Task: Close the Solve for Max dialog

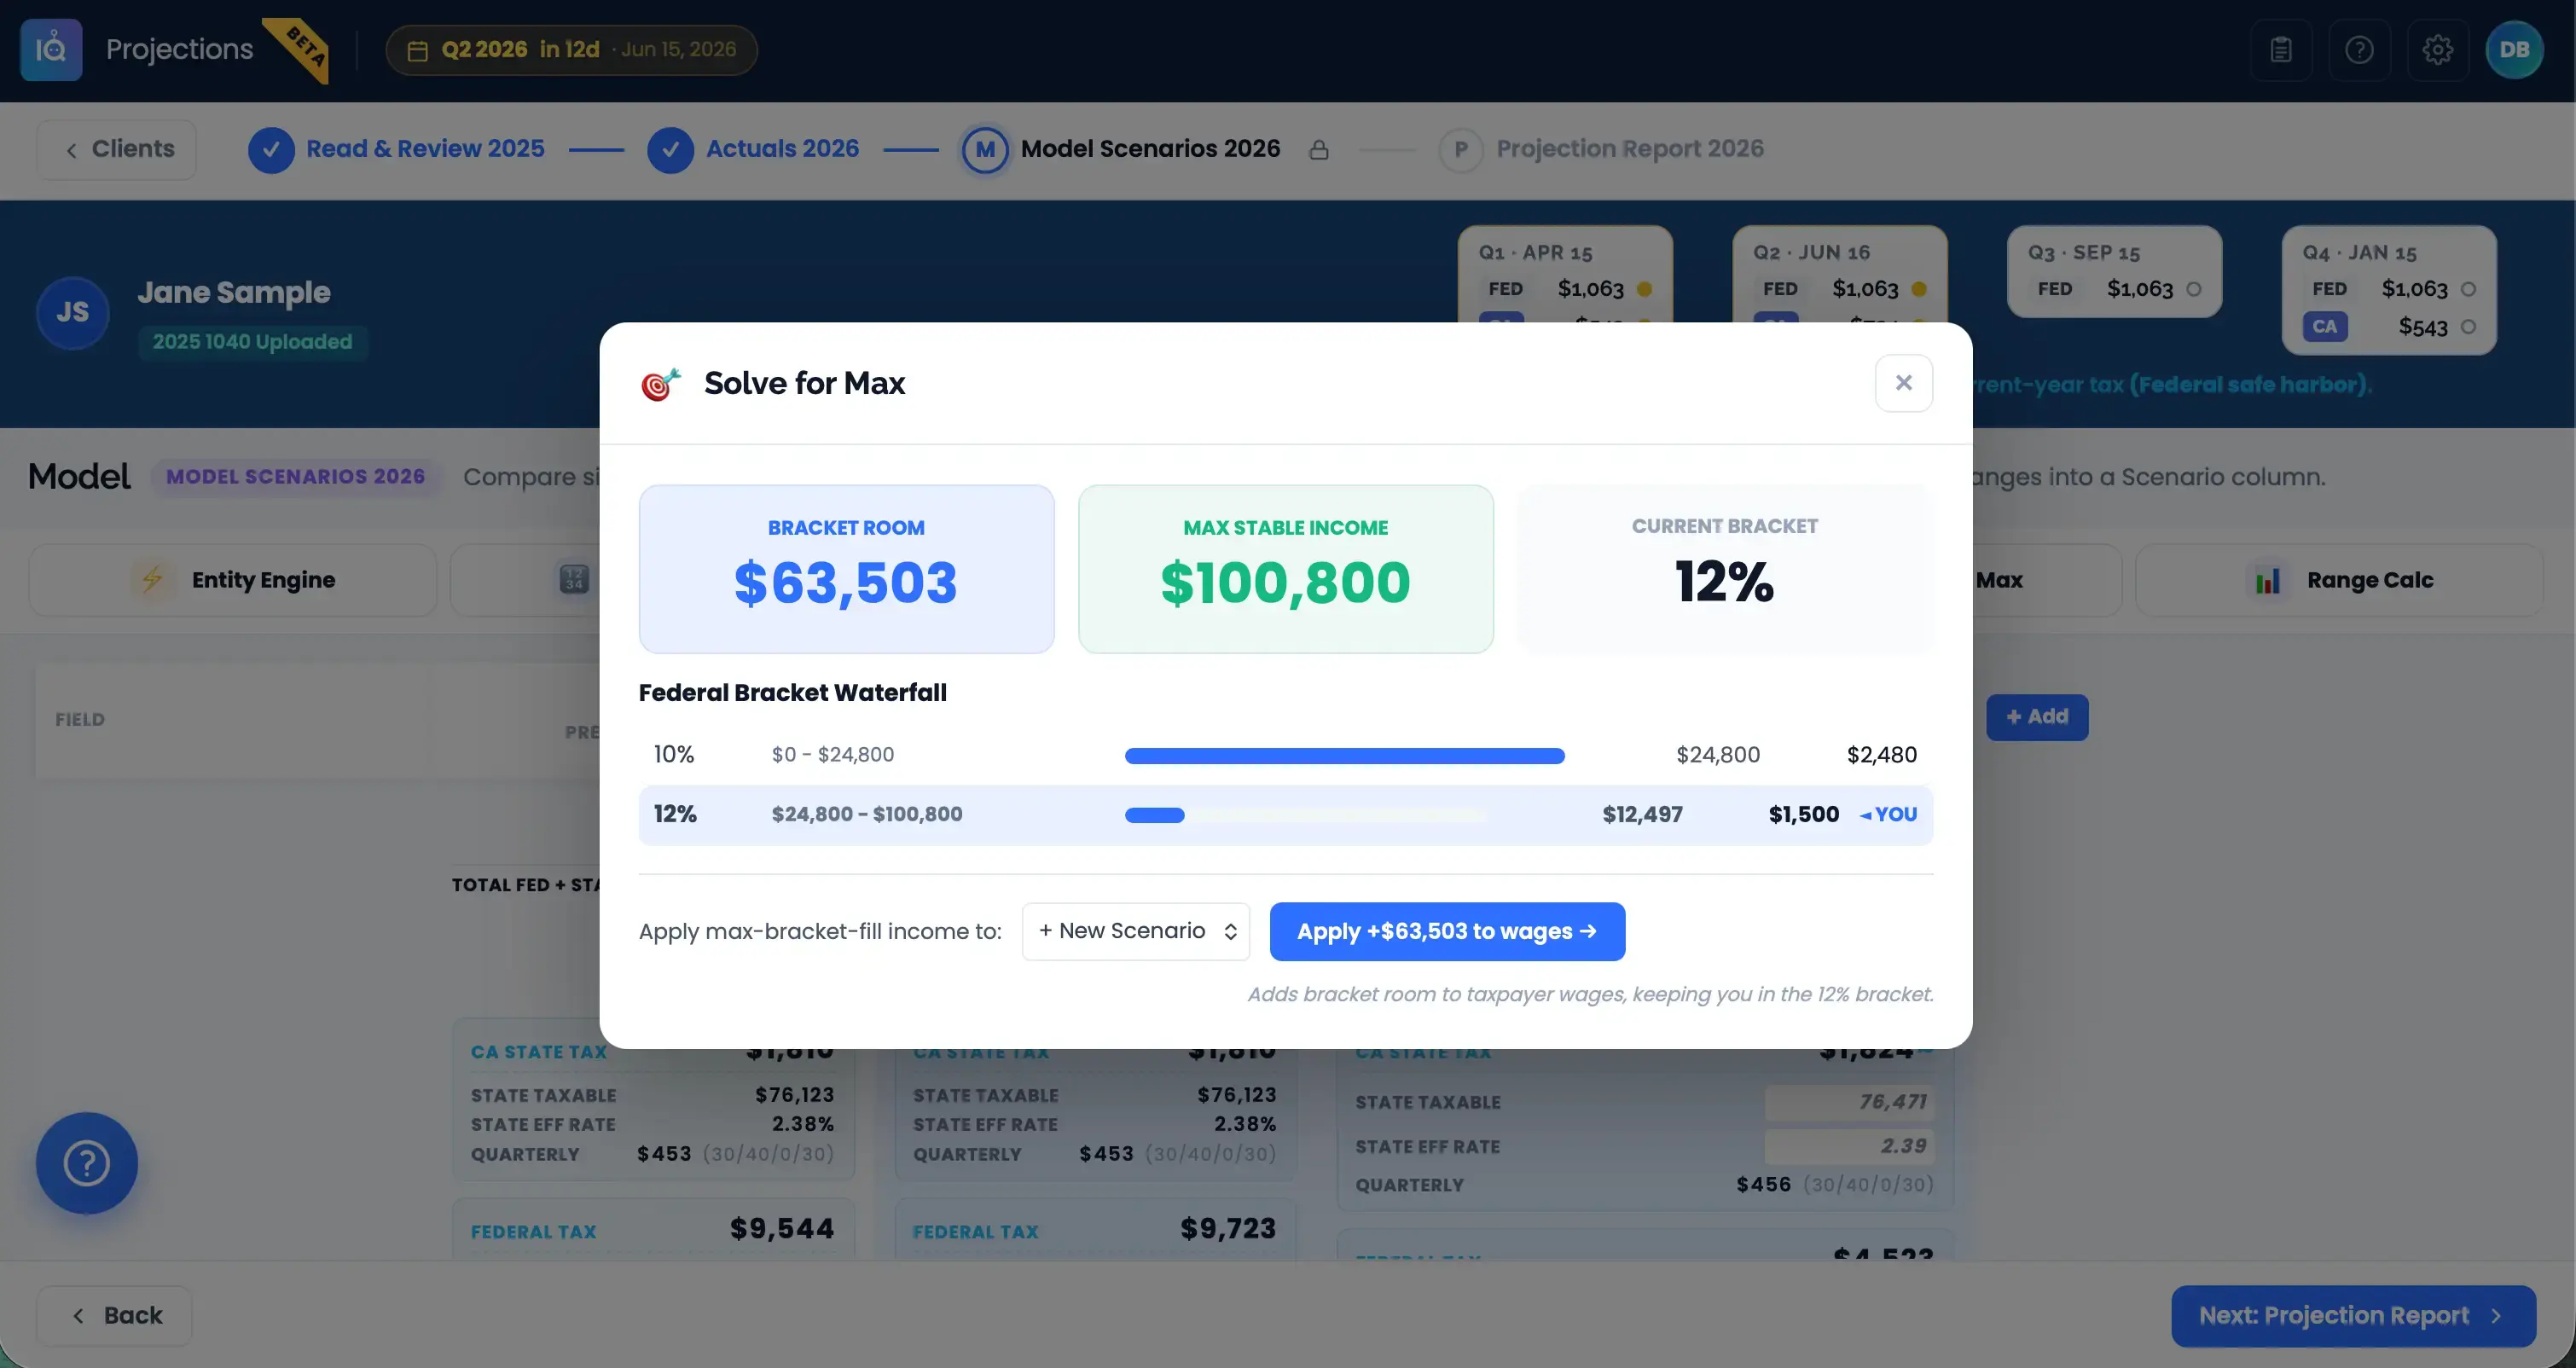Action: click(1903, 382)
